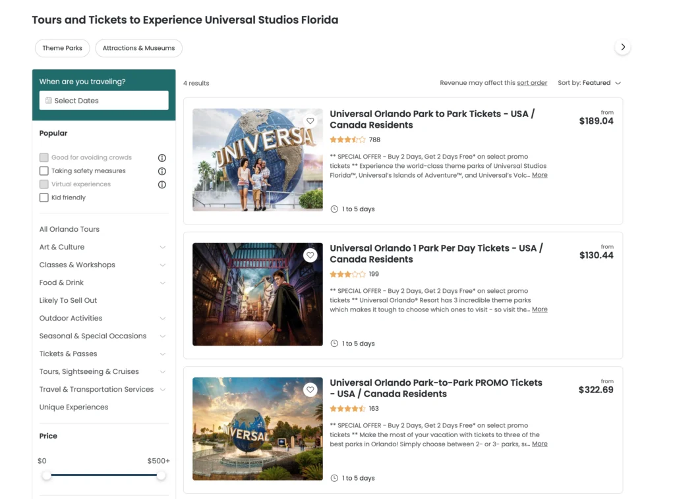Favorite the 1 Park Per Day Tickets listing

pos(310,255)
